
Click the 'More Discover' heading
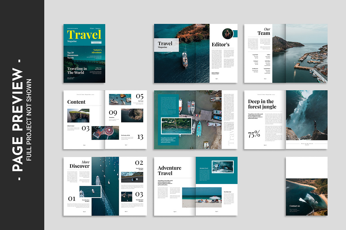click(x=80, y=164)
